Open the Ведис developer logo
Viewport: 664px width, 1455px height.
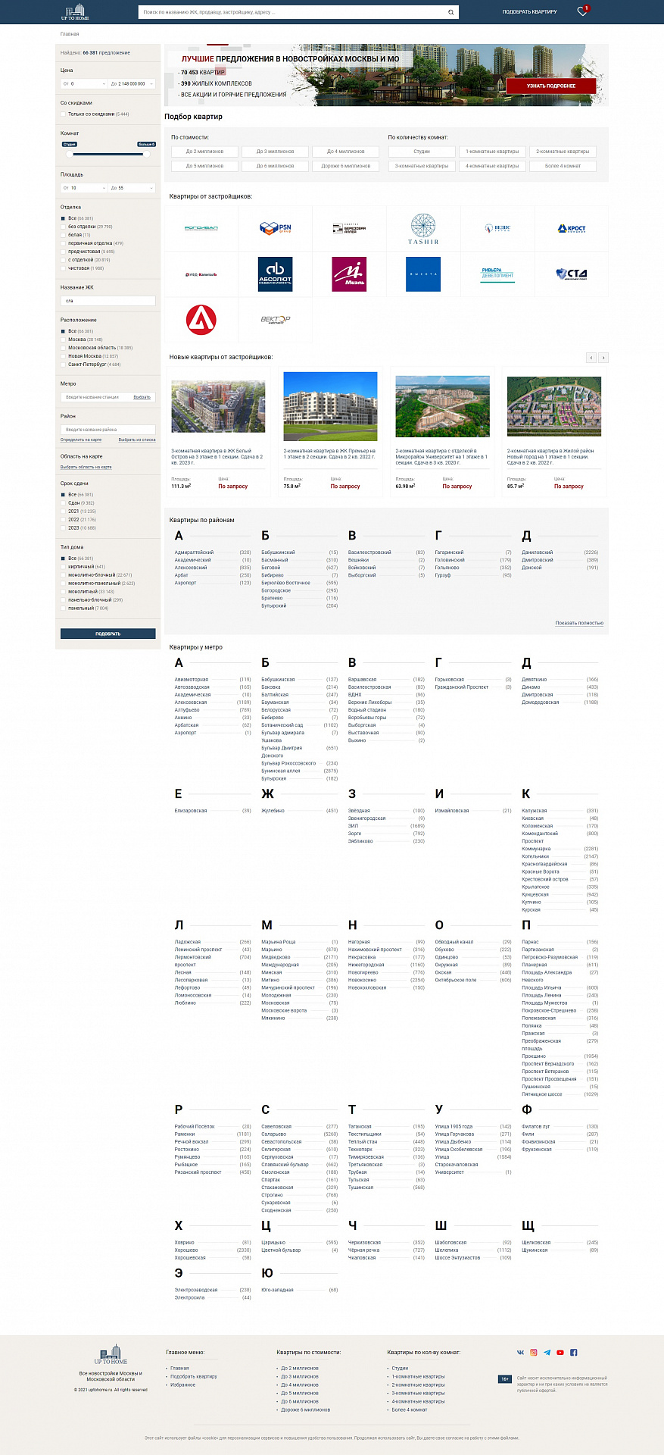tap(497, 228)
